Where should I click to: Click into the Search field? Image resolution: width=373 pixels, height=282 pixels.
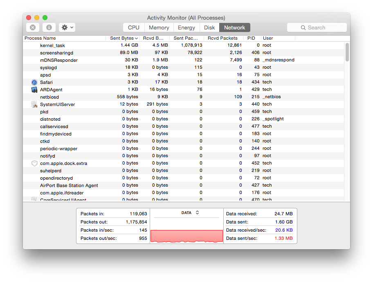(317, 27)
